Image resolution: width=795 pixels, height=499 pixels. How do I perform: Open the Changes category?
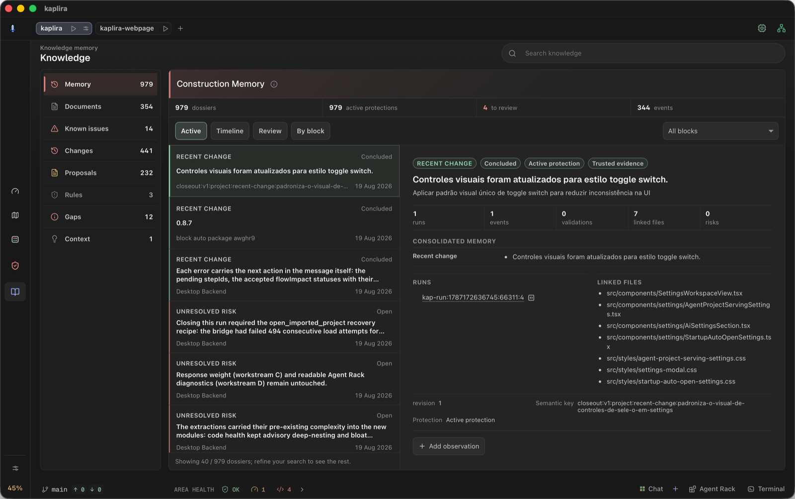click(x=101, y=151)
